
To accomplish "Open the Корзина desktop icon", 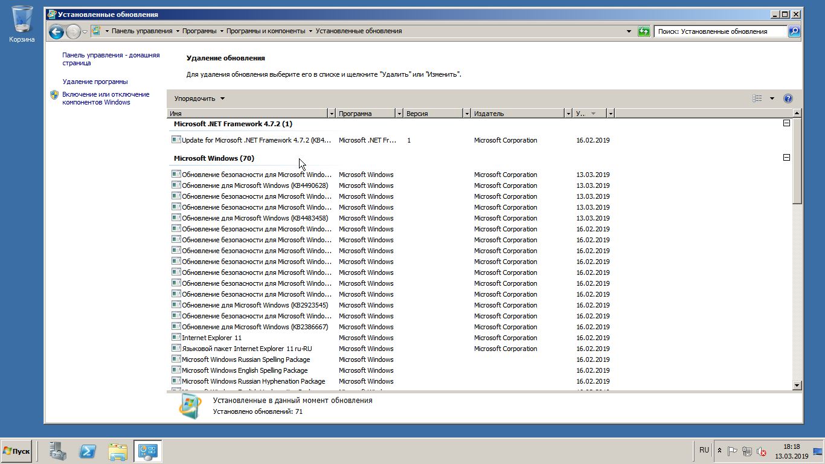I will coord(22,24).
